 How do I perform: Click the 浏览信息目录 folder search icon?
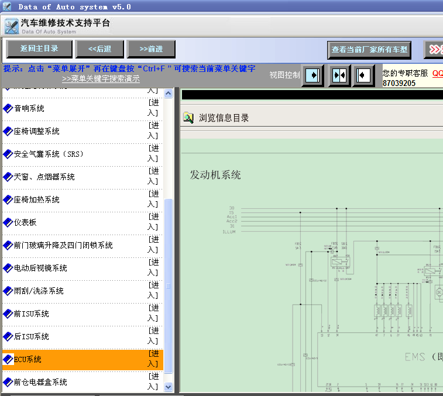(x=188, y=118)
